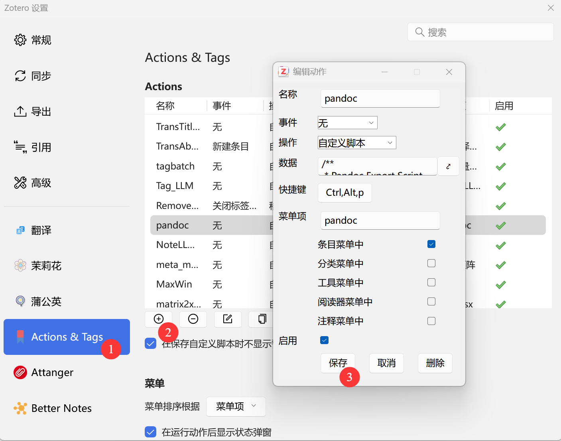This screenshot has height=441, width=561.
Task: Click the jasmine flower icon for 茉莉花
Action: coord(20,266)
